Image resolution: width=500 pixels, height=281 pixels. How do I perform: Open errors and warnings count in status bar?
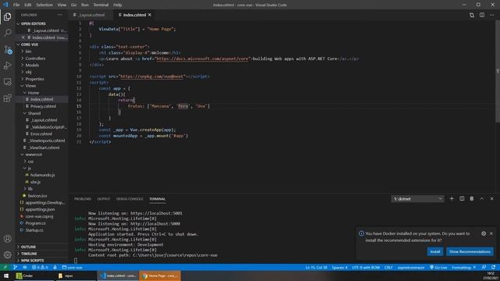coord(40,267)
